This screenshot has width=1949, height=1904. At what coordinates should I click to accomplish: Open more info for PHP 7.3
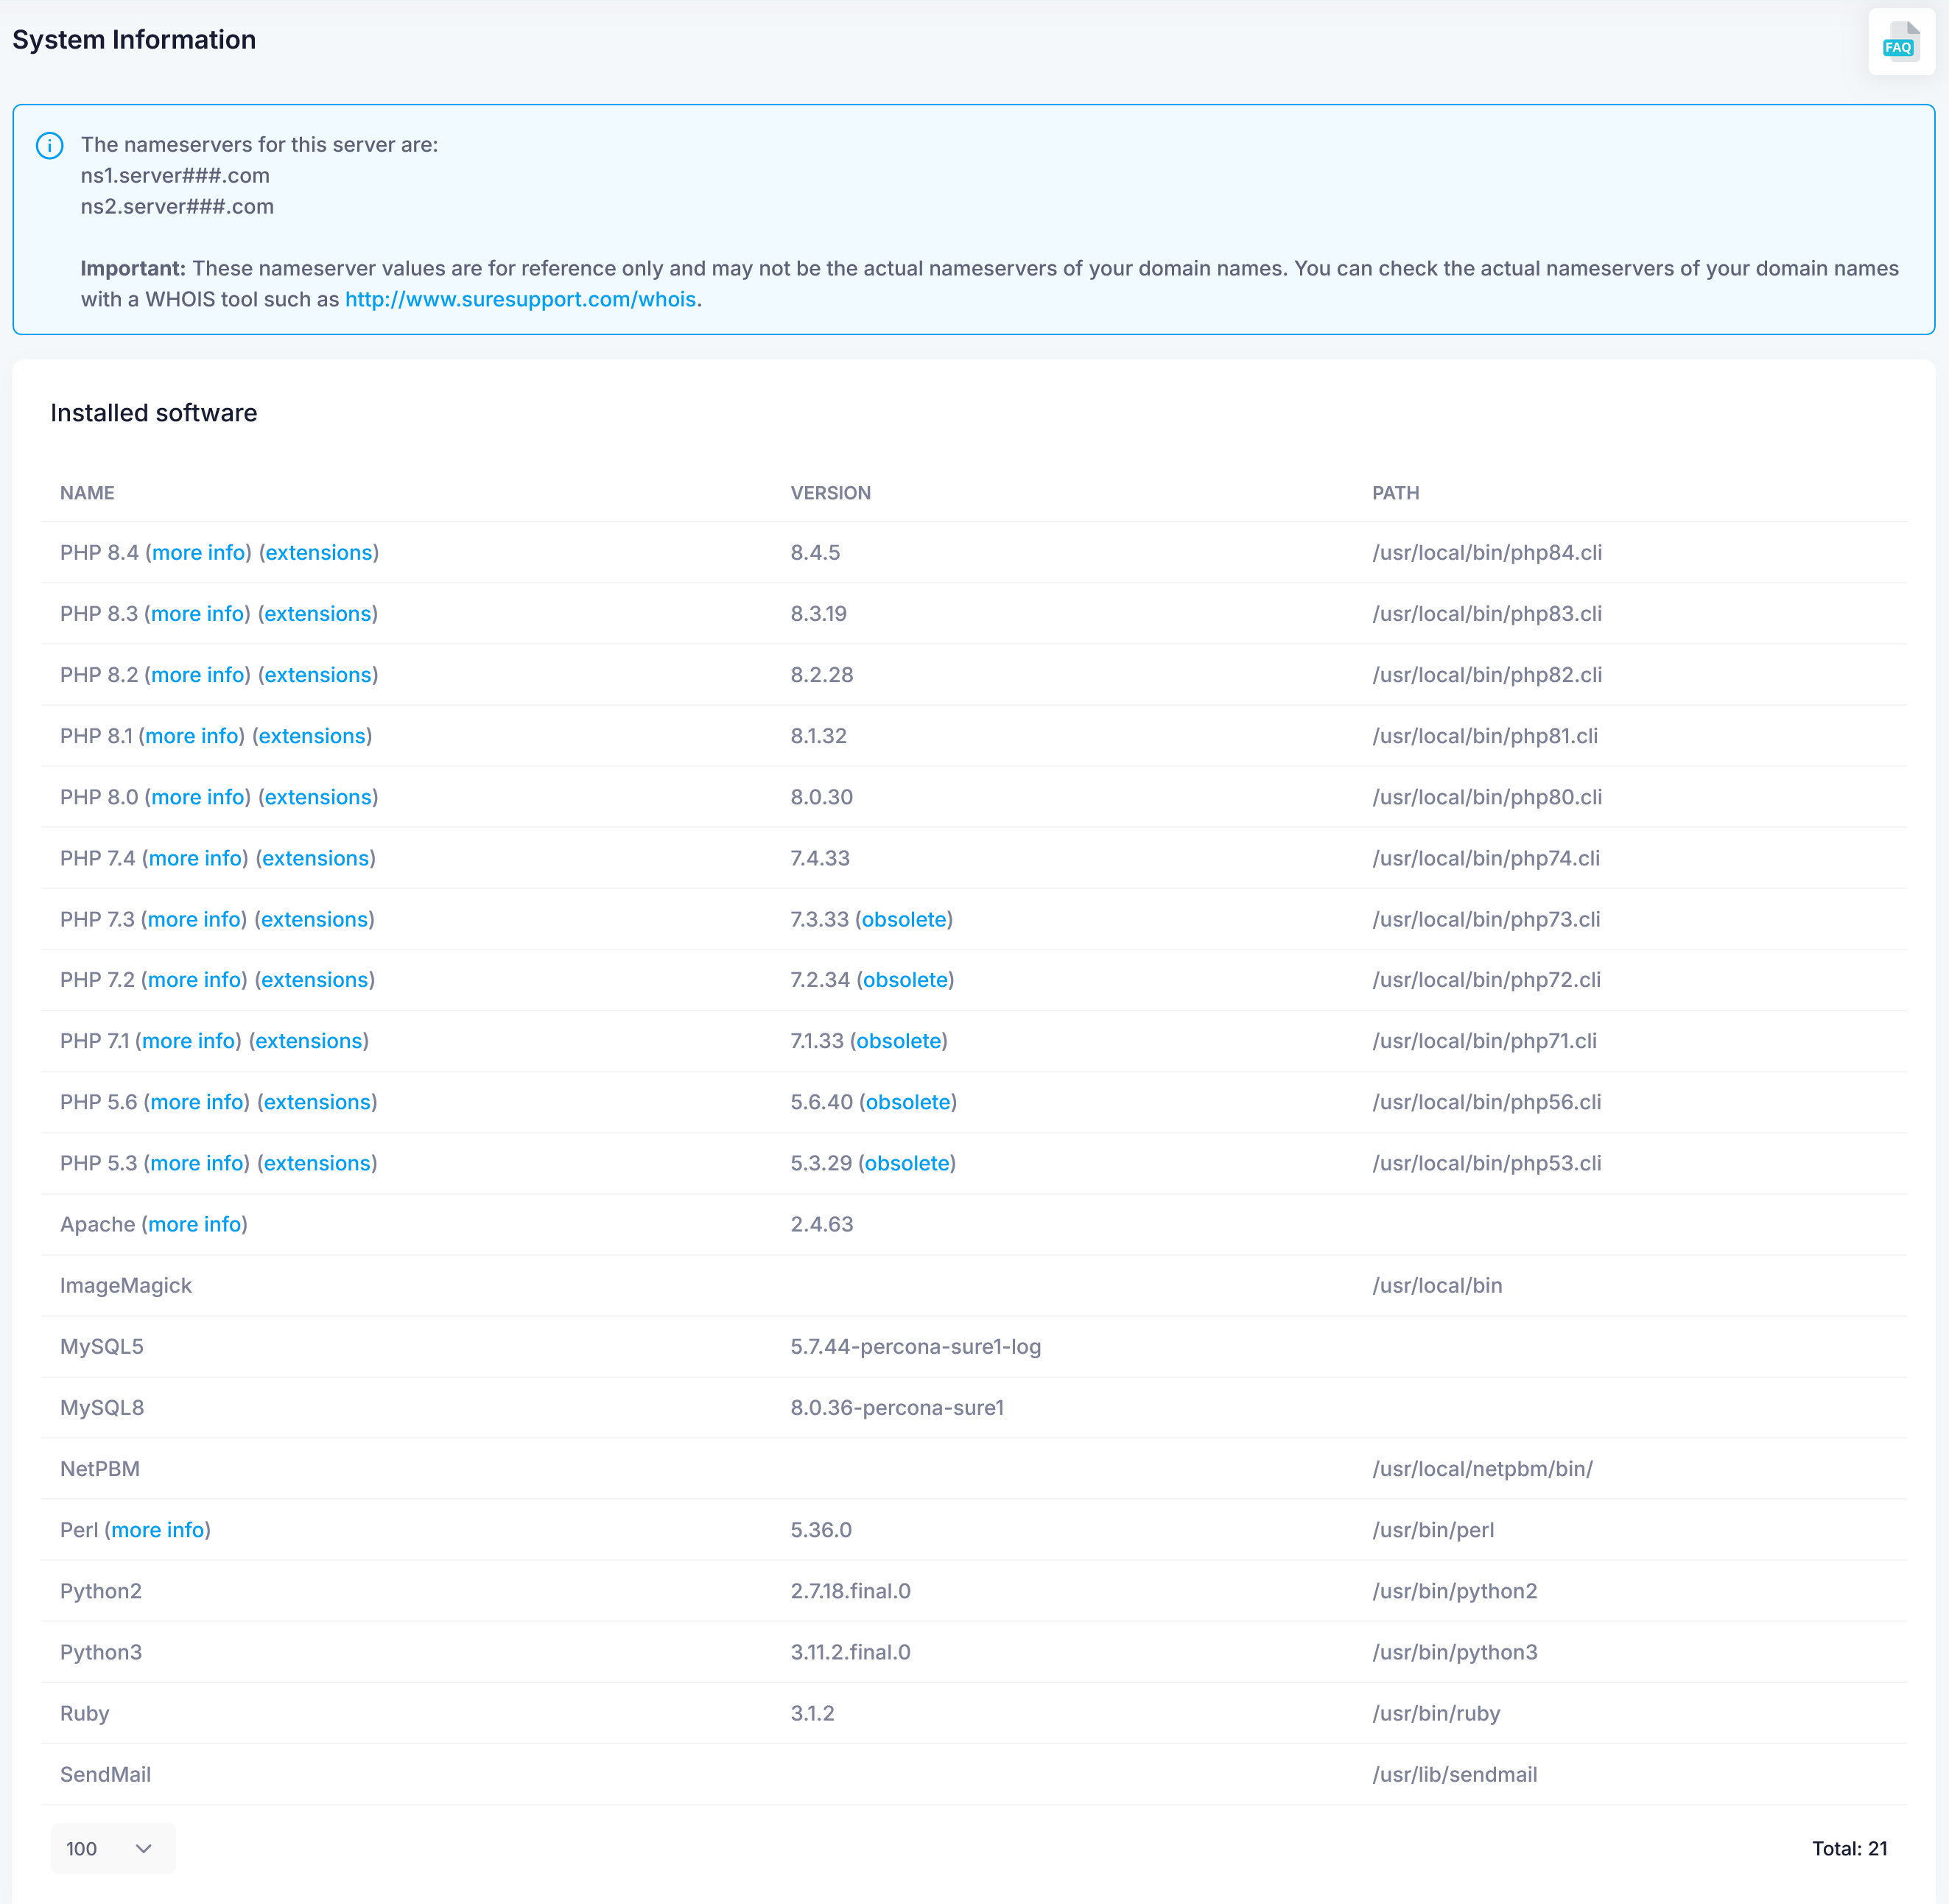point(194,918)
